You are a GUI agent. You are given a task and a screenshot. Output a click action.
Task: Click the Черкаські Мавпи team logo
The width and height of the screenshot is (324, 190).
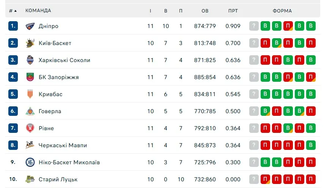pos(30,145)
